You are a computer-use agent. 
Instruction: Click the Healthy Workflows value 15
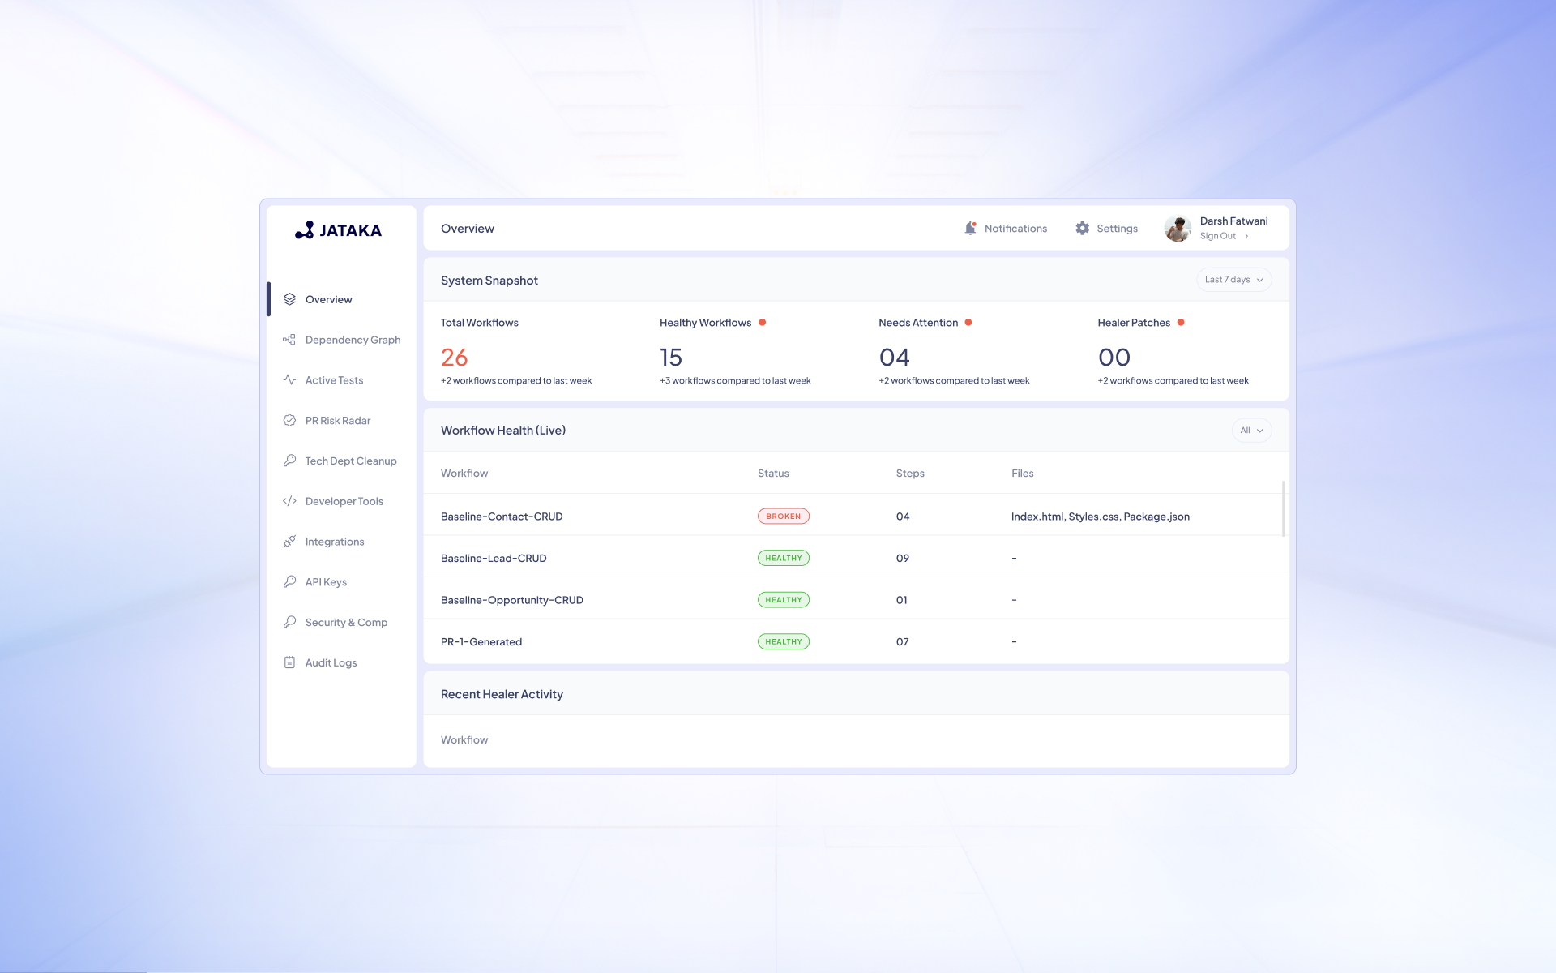[x=671, y=358]
